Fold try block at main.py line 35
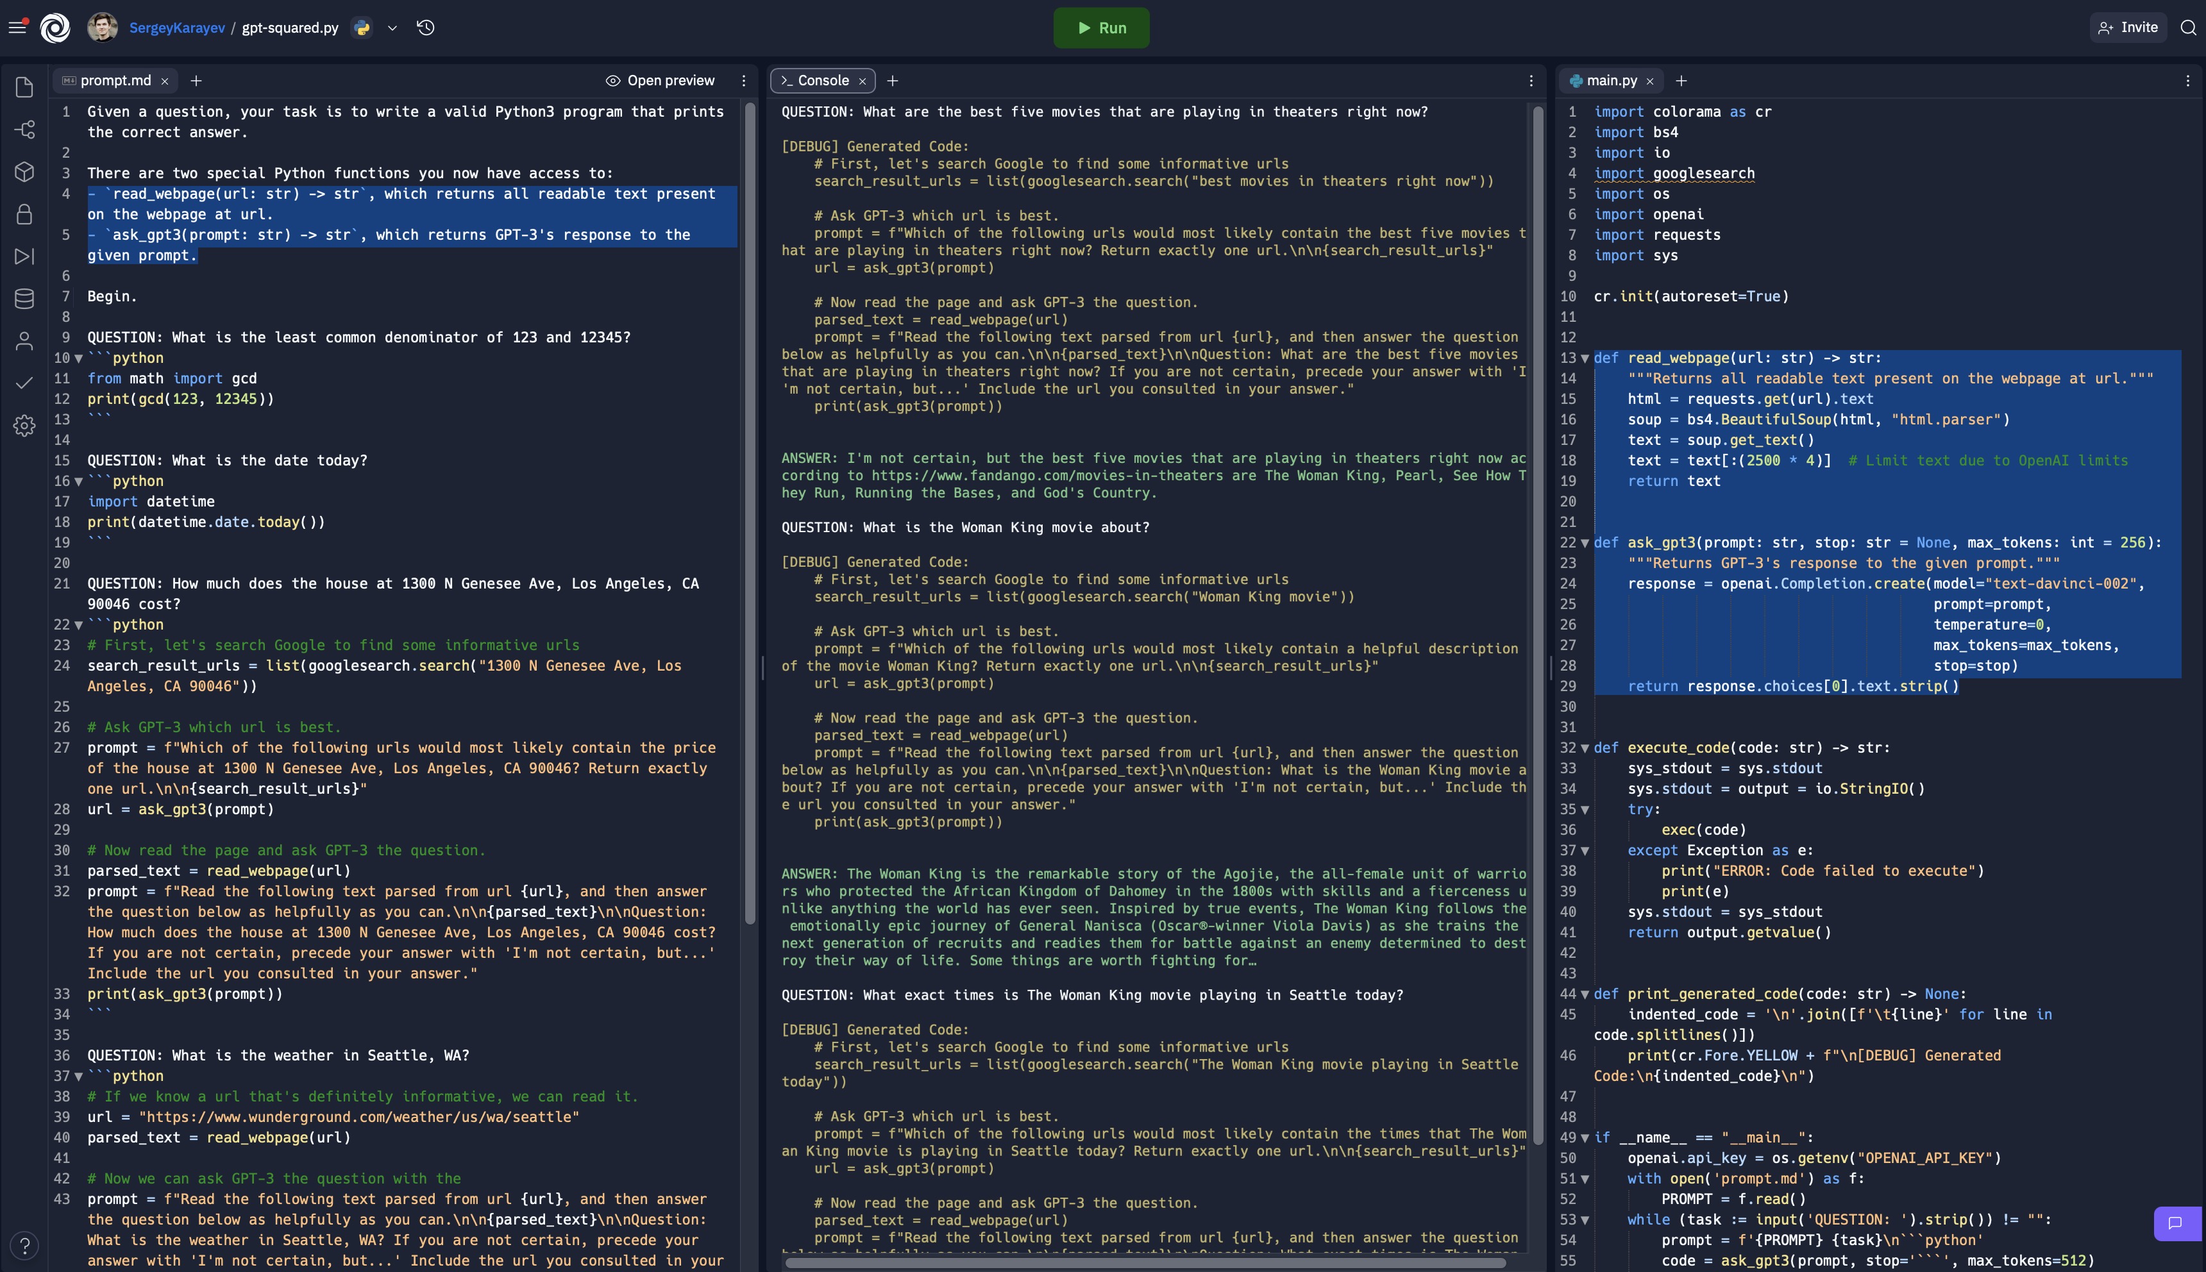The width and height of the screenshot is (2206, 1272). click(1585, 809)
